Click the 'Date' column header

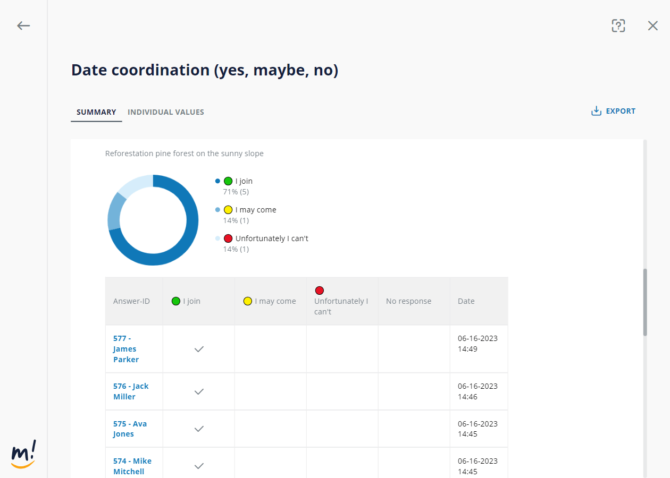pyautogui.click(x=466, y=301)
